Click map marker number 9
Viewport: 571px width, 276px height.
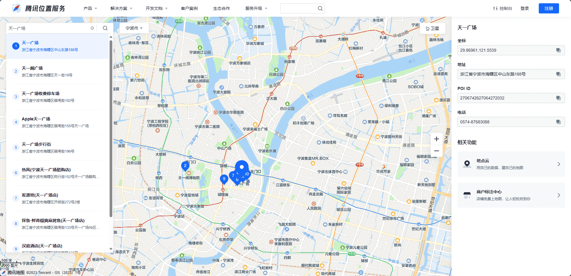coord(224,179)
